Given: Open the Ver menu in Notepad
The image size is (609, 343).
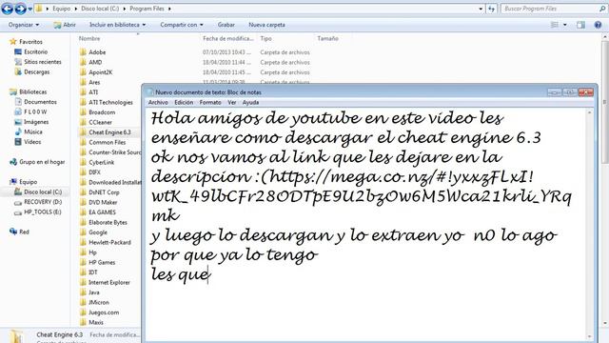Looking at the screenshot, I should [232, 102].
